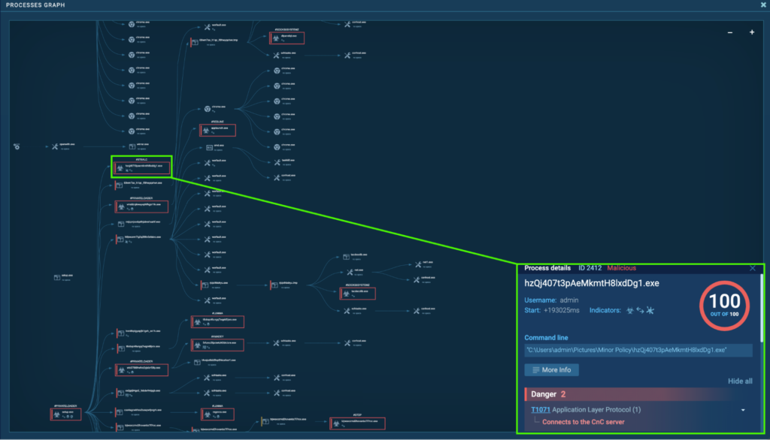Screen dimensions: 770x440
Task: Zoom out of the process graph
Action: click(x=731, y=32)
